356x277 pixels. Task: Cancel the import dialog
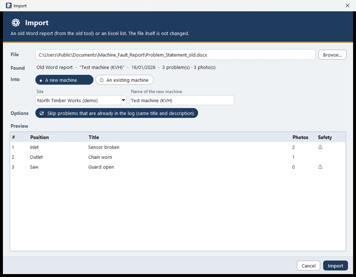(308, 266)
